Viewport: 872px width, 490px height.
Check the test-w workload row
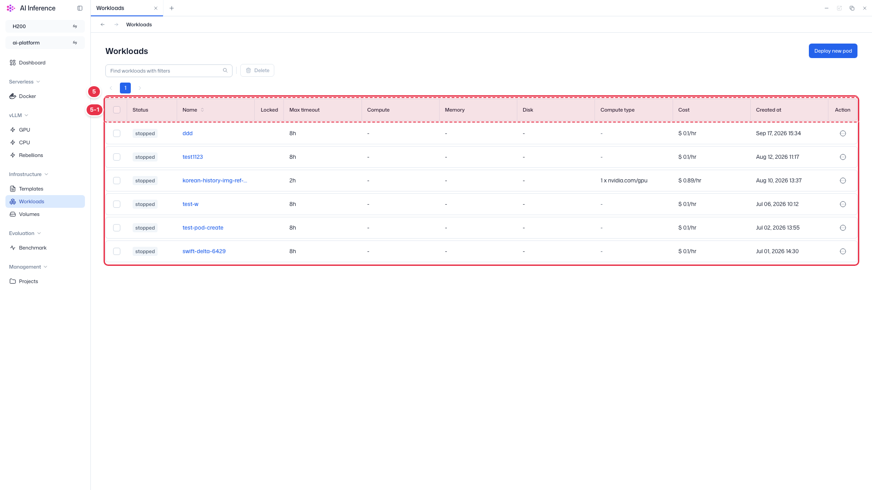click(117, 204)
